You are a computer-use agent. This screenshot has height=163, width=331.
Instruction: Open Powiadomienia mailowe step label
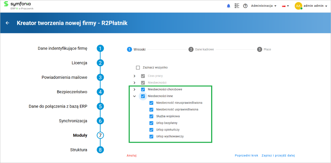(64, 77)
